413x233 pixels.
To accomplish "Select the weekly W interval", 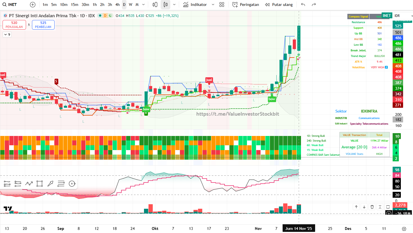I will pyautogui.click(x=130, y=5).
